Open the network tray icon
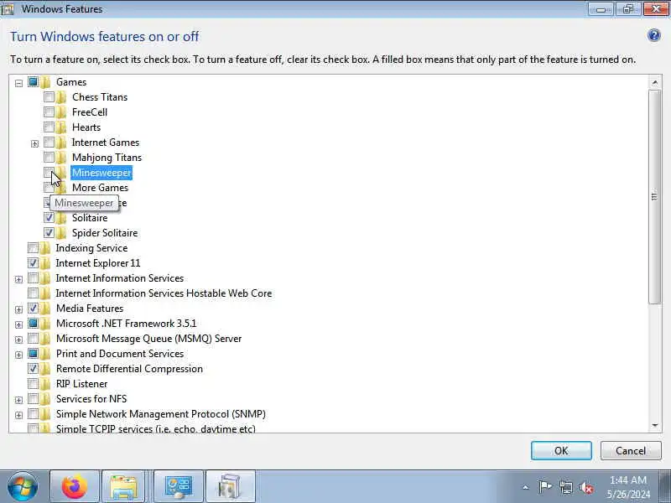 565,487
